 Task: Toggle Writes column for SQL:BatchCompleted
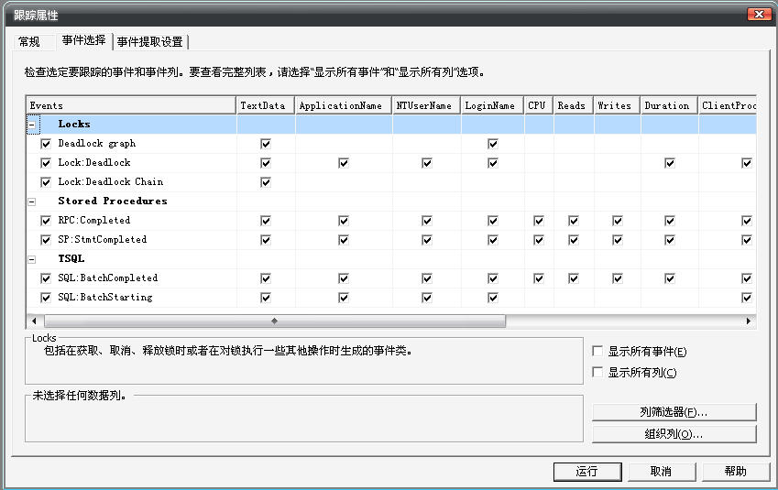(618, 278)
